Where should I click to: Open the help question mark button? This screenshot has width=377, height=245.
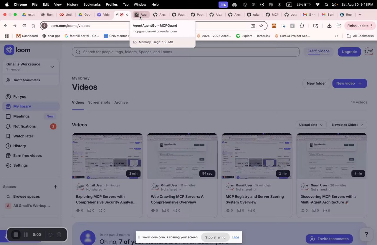366,234
